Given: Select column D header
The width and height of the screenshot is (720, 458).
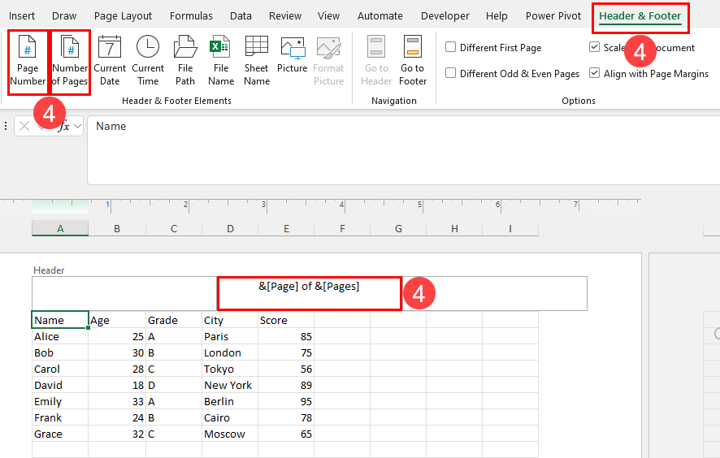Looking at the screenshot, I should click(x=230, y=228).
